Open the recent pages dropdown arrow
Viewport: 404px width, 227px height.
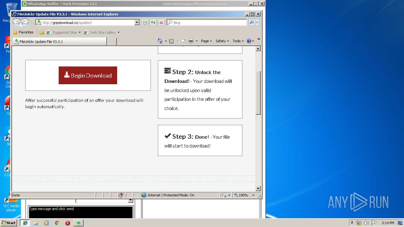(32, 23)
